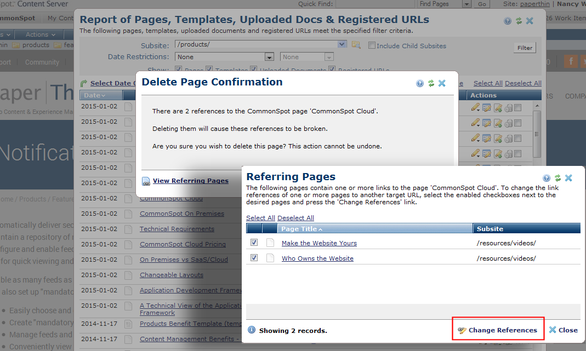Open help in the Referring Pages dialog

pos(547,178)
